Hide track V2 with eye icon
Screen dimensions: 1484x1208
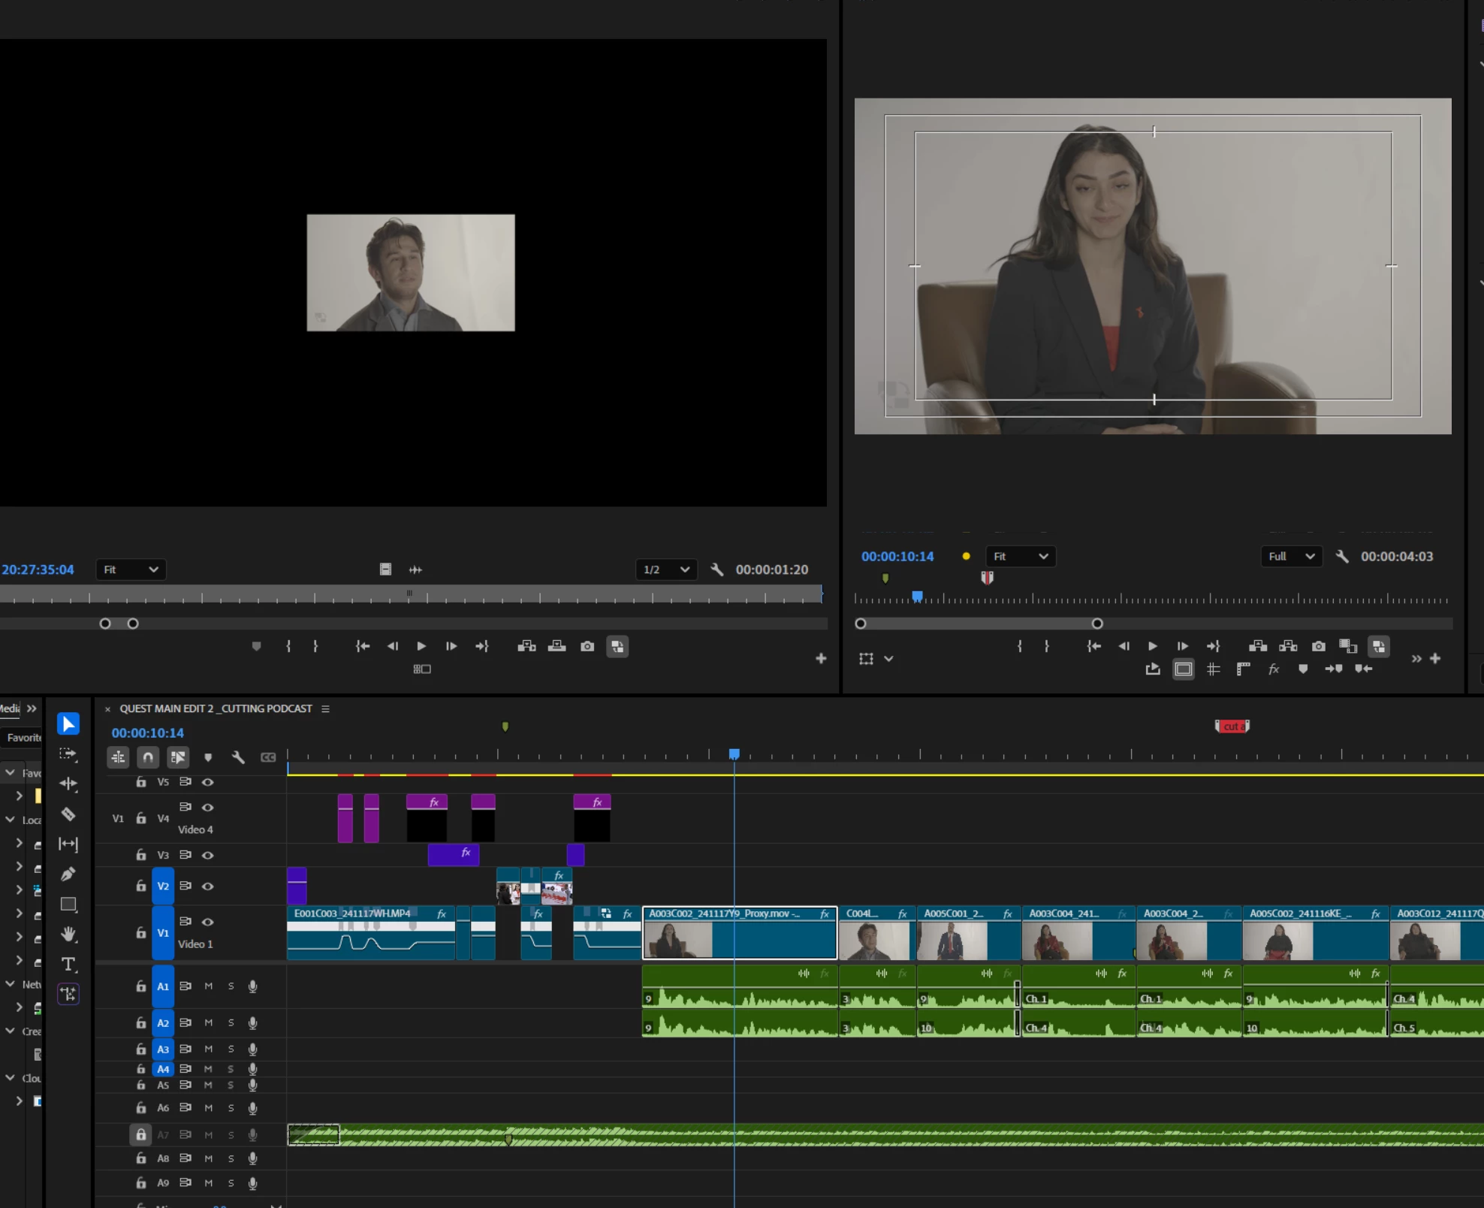[208, 886]
